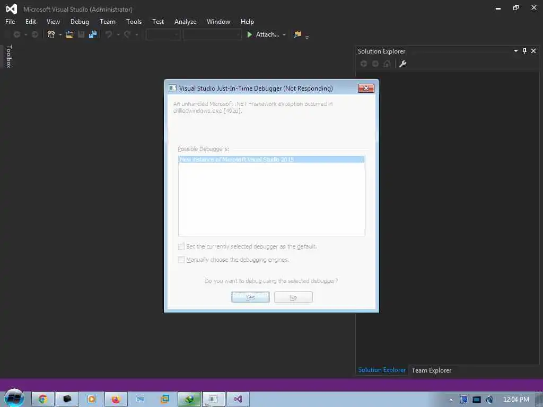Open the View menu

click(x=53, y=21)
